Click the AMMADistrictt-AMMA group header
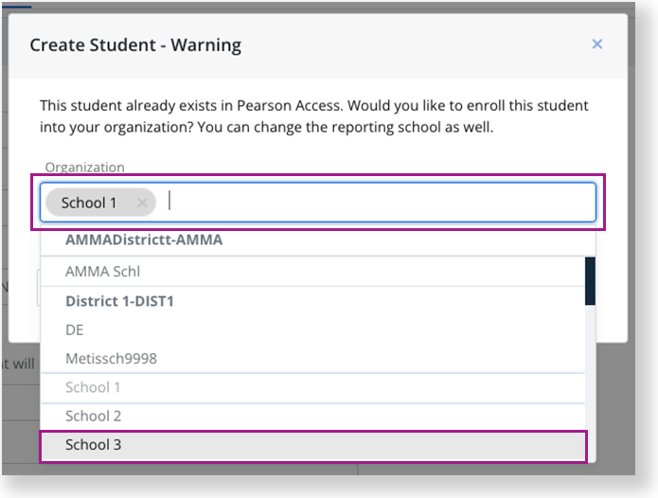The width and height of the screenshot is (658, 498). point(318,240)
